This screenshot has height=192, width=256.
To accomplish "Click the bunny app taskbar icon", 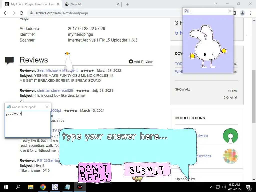I will point(55,187).
